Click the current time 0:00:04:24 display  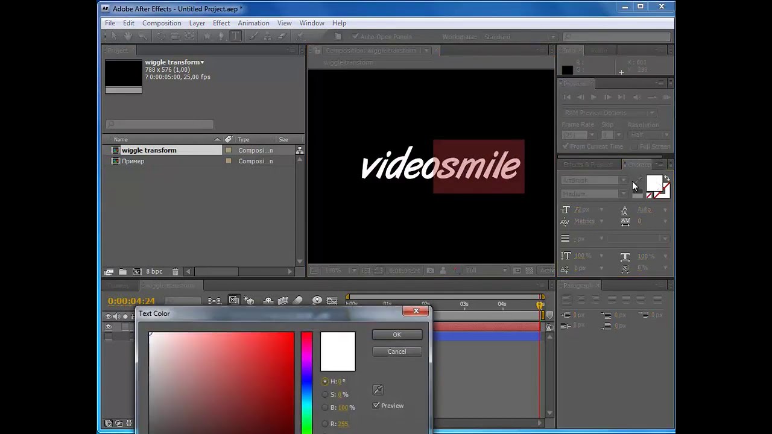(x=131, y=301)
